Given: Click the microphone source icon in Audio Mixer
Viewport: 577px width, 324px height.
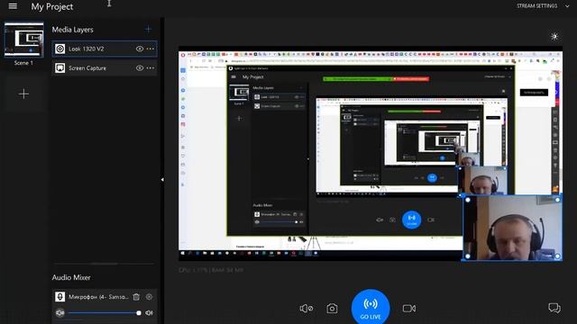Looking at the screenshot, I should coord(60,296).
